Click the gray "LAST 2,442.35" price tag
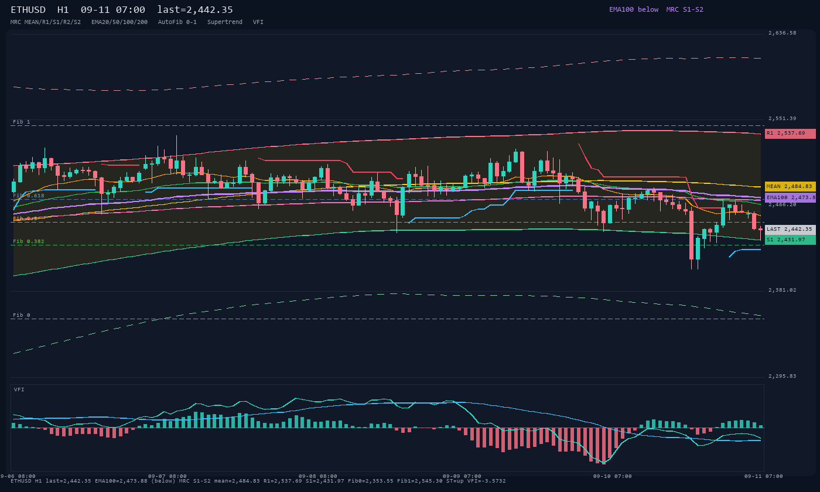820x492 pixels. 790,230
